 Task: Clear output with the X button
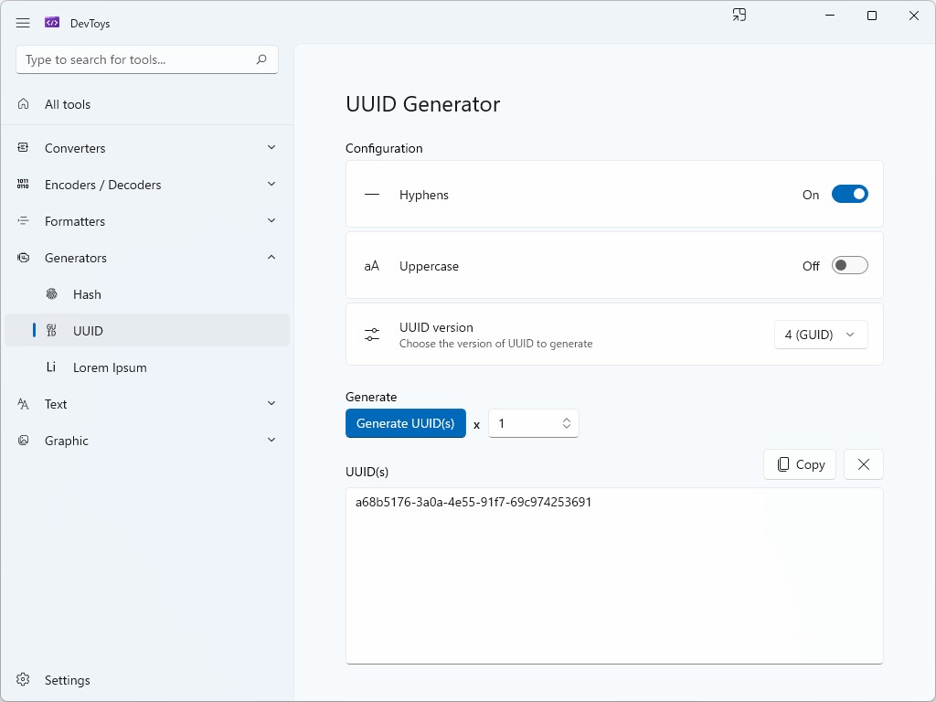coord(863,464)
